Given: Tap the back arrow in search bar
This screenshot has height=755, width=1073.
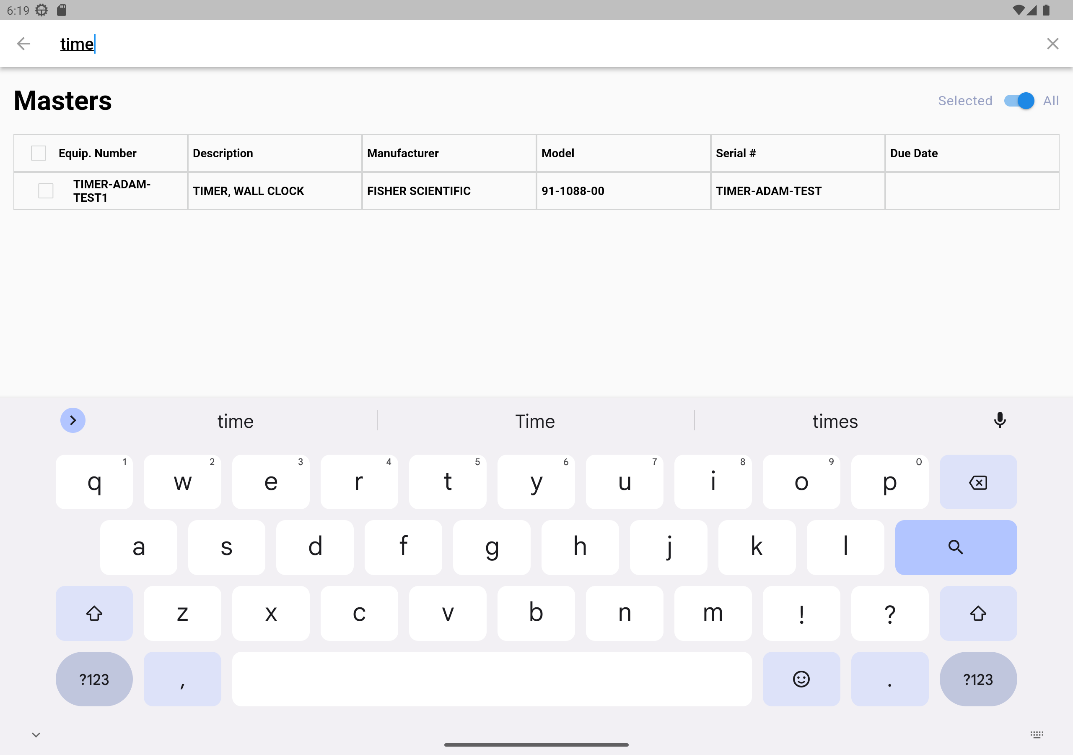Looking at the screenshot, I should click(23, 44).
